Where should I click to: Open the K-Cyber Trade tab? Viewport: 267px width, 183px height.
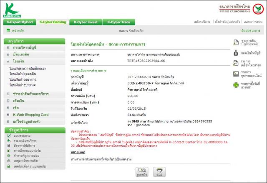(118, 22)
